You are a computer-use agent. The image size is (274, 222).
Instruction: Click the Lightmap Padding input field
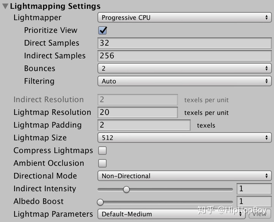pyautogui.click(x=144, y=125)
